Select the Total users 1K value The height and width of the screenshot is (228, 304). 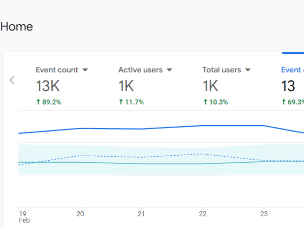210,86
